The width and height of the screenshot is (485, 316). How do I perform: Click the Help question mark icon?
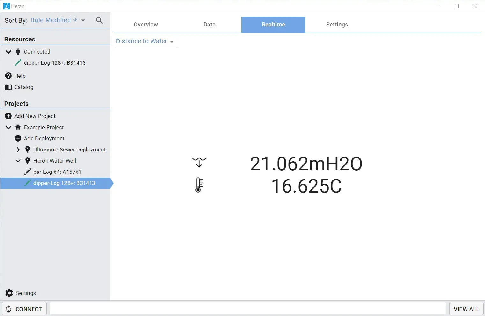pyautogui.click(x=9, y=76)
